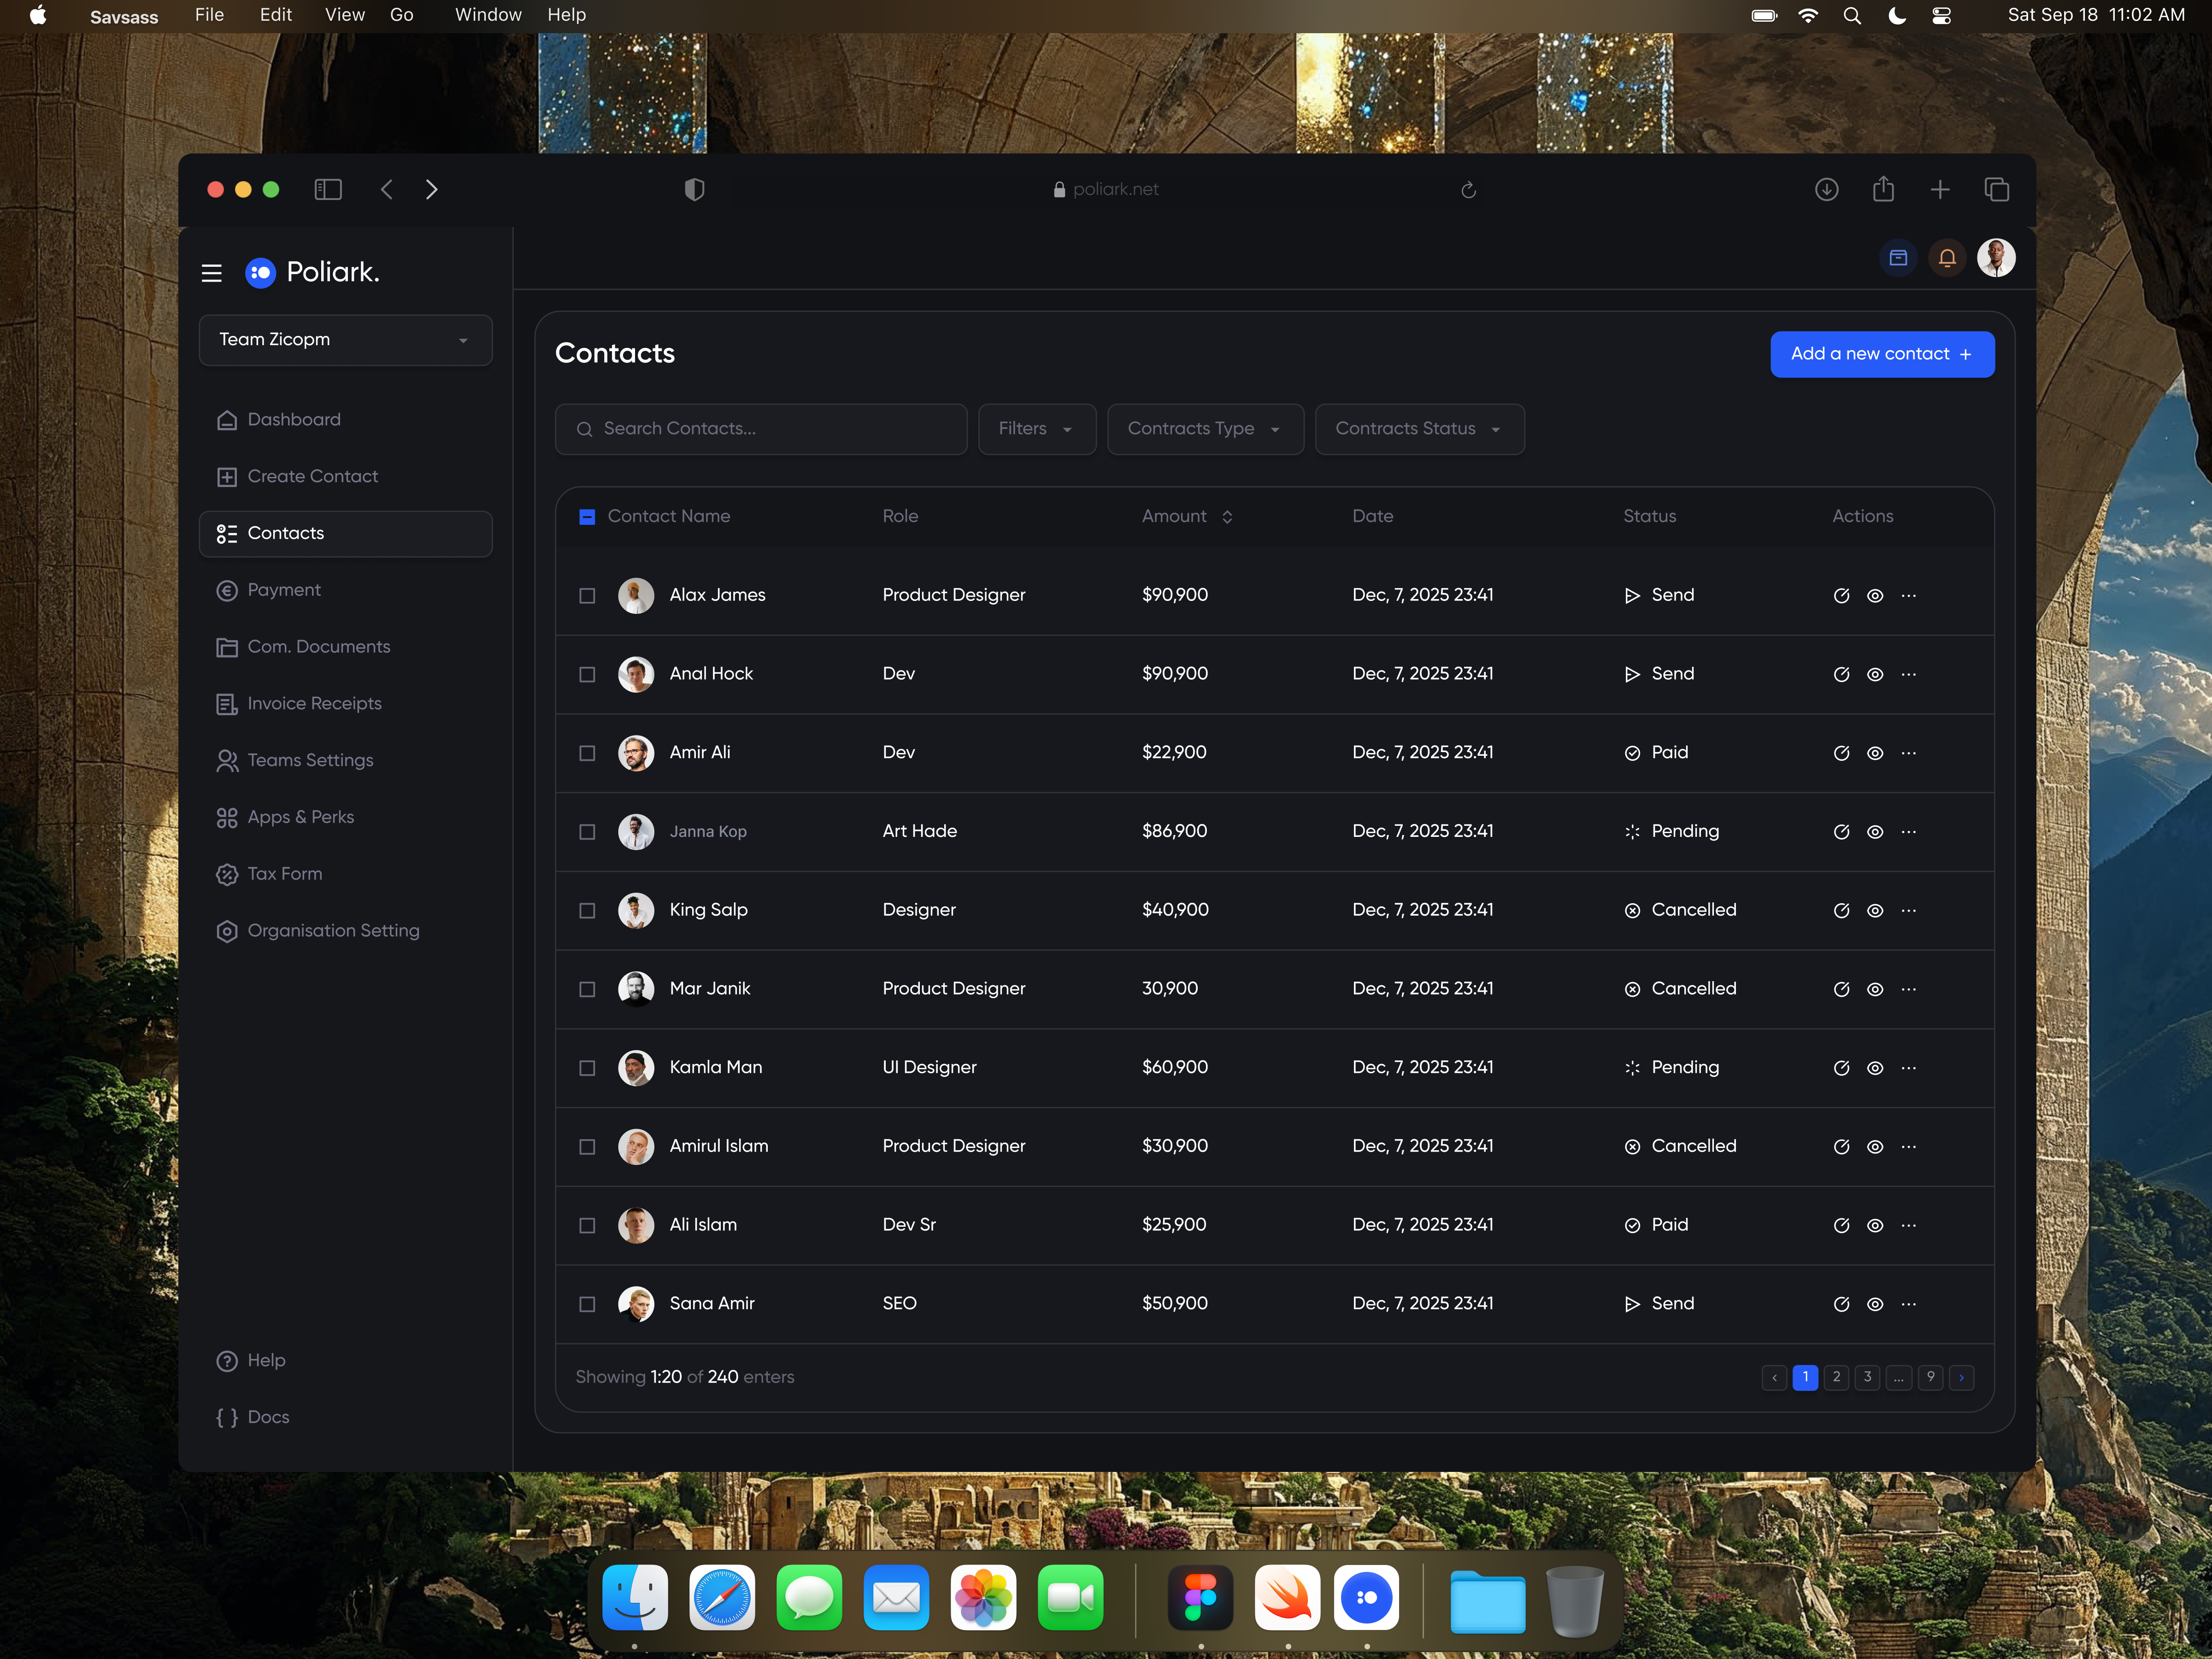This screenshot has height=1659, width=2212.
Task: Open the notifications bell
Action: pyautogui.click(x=1947, y=258)
